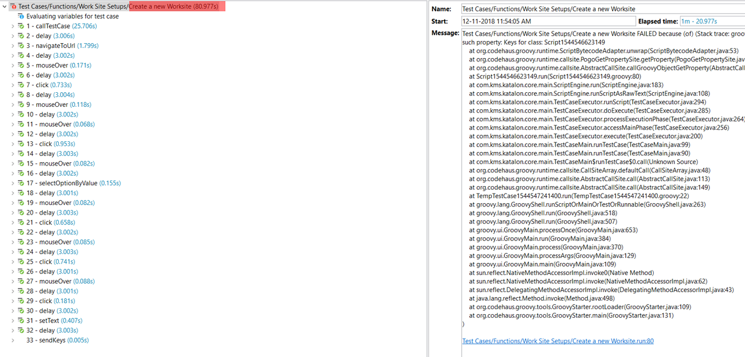The width and height of the screenshot is (745, 357).
Task: Click the Start time field
Action: [x=540, y=20]
